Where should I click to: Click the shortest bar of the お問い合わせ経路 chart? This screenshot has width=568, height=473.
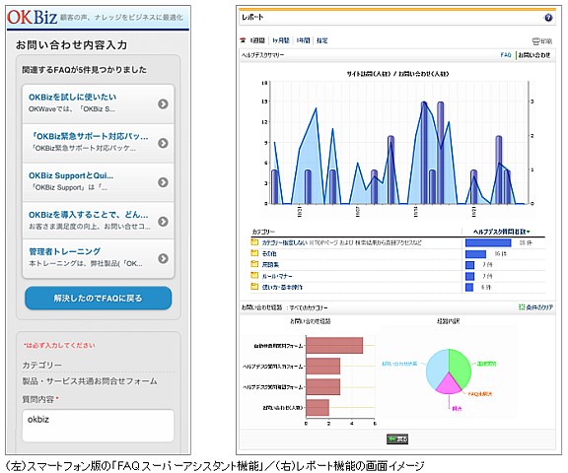point(318,408)
